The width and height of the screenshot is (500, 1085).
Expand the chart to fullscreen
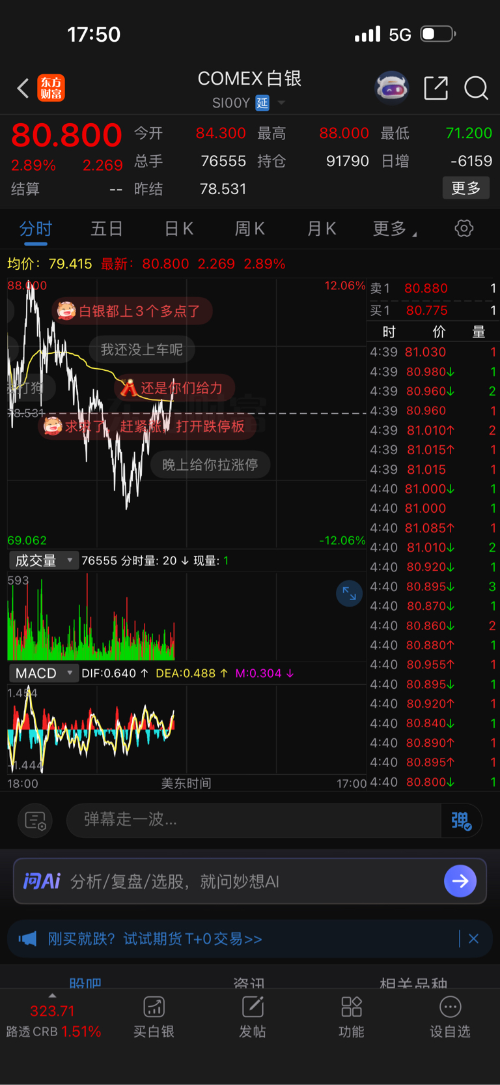[x=349, y=593]
